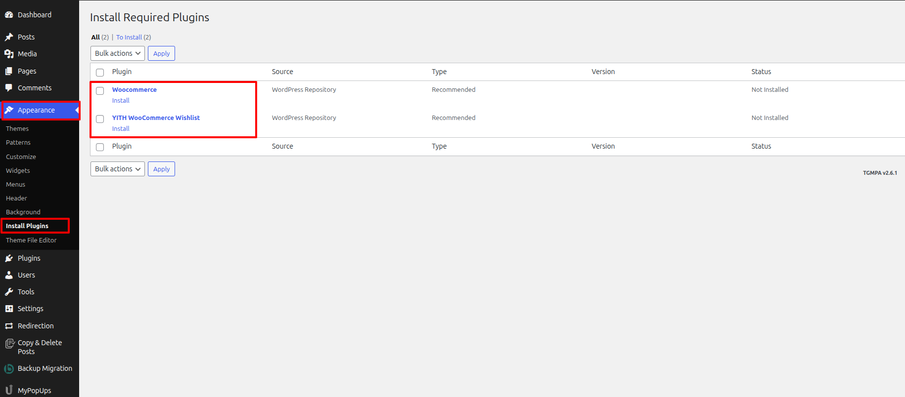Click the Settings sliders icon
The image size is (905, 397).
[x=9, y=309]
